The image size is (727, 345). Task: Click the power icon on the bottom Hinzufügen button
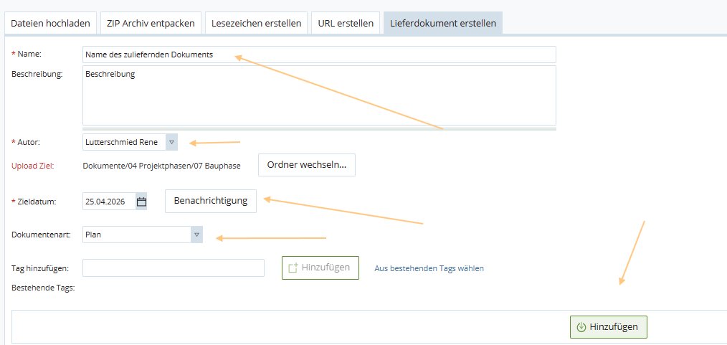pos(581,327)
